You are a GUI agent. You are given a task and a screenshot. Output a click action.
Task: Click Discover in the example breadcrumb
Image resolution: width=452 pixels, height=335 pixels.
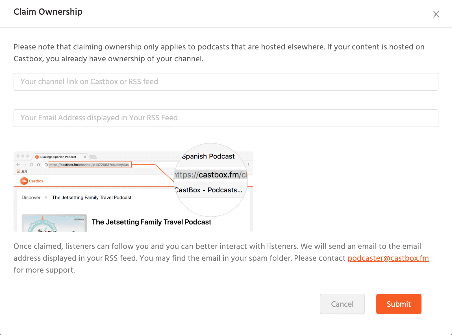pyautogui.click(x=31, y=197)
